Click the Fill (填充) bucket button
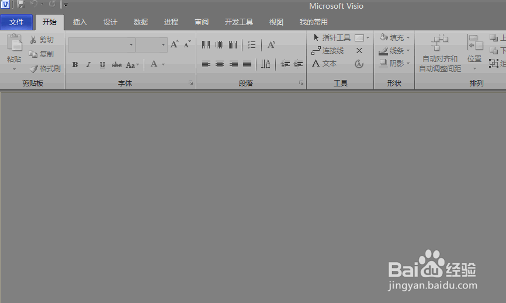The height and width of the screenshot is (303, 506). [x=391, y=38]
